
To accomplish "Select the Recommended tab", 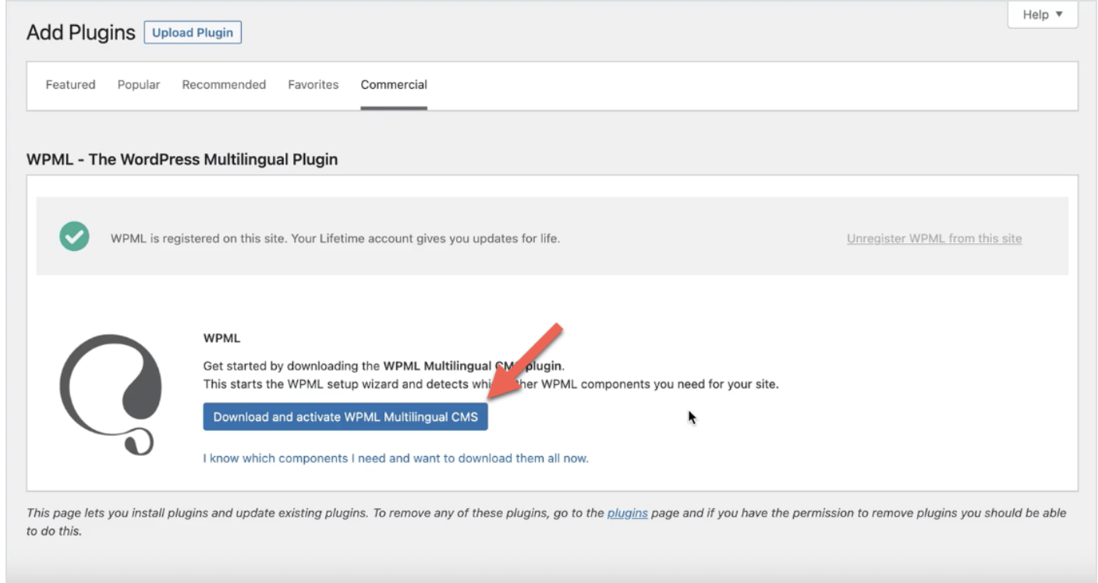I will (x=224, y=85).
